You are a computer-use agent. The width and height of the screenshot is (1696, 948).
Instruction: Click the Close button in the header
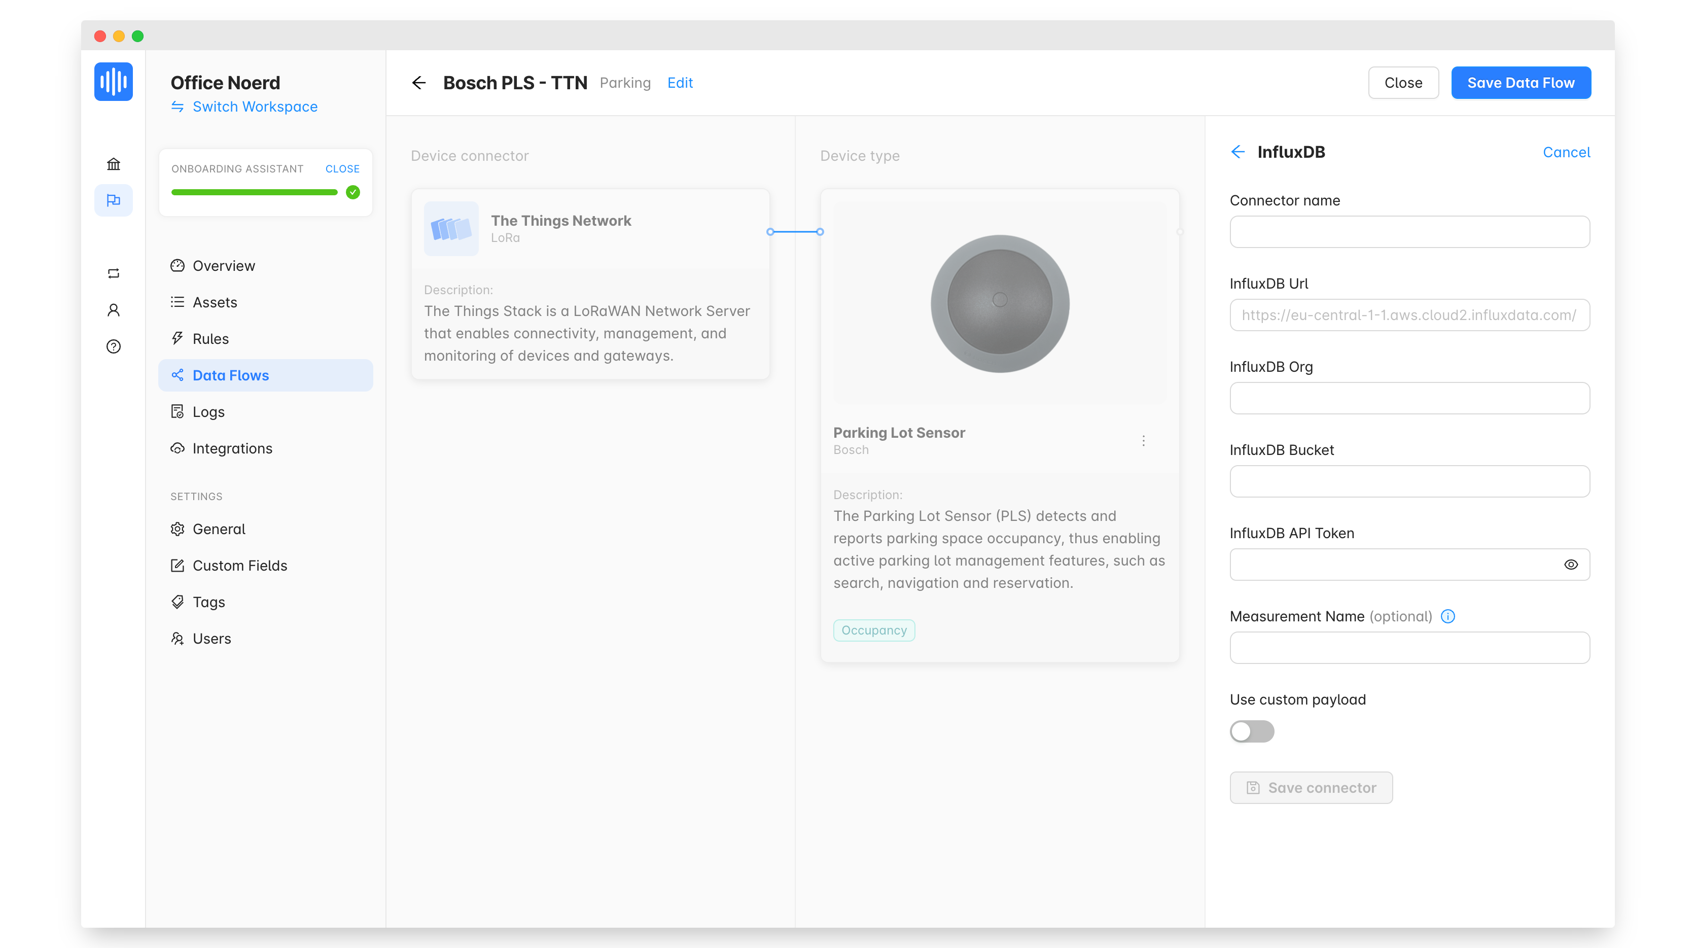pos(1403,82)
